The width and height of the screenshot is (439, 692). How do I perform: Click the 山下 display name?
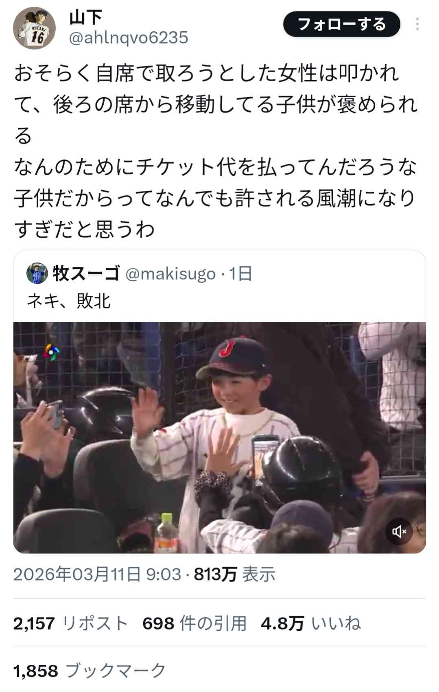(x=85, y=17)
